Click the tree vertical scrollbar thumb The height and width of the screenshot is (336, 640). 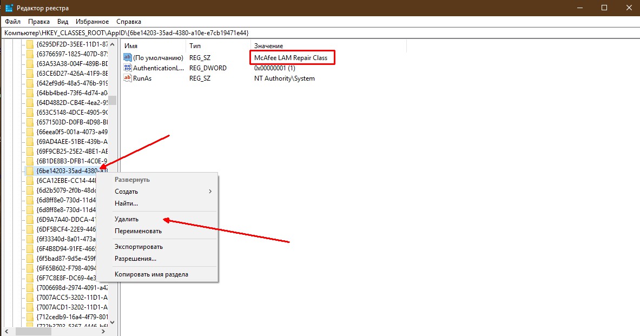(112, 100)
